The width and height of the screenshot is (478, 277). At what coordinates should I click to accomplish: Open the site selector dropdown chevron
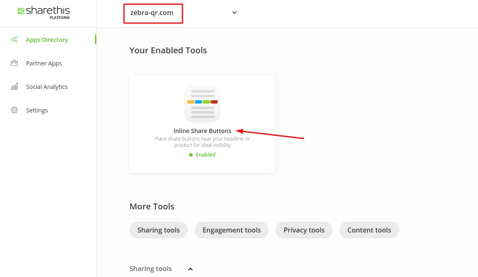pyautogui.click(x=235, y=13)
